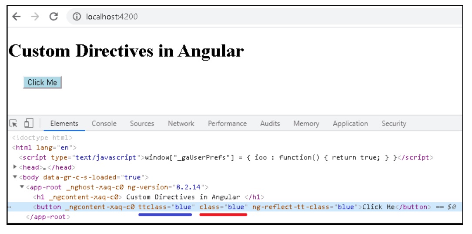Toggle the device toolbar icon

coord(29,124)
